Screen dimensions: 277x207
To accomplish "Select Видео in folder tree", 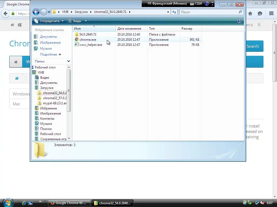I will 45,77.
